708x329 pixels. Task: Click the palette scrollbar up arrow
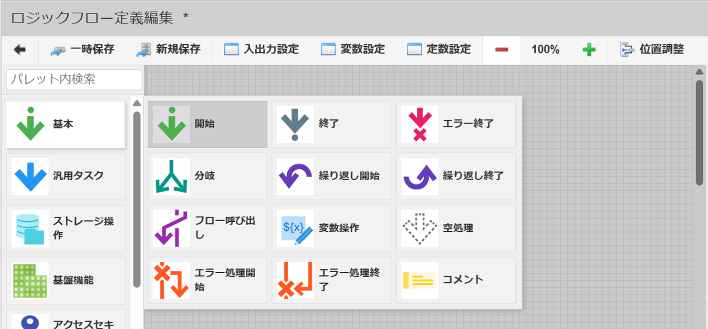click(x=137, y=103)
